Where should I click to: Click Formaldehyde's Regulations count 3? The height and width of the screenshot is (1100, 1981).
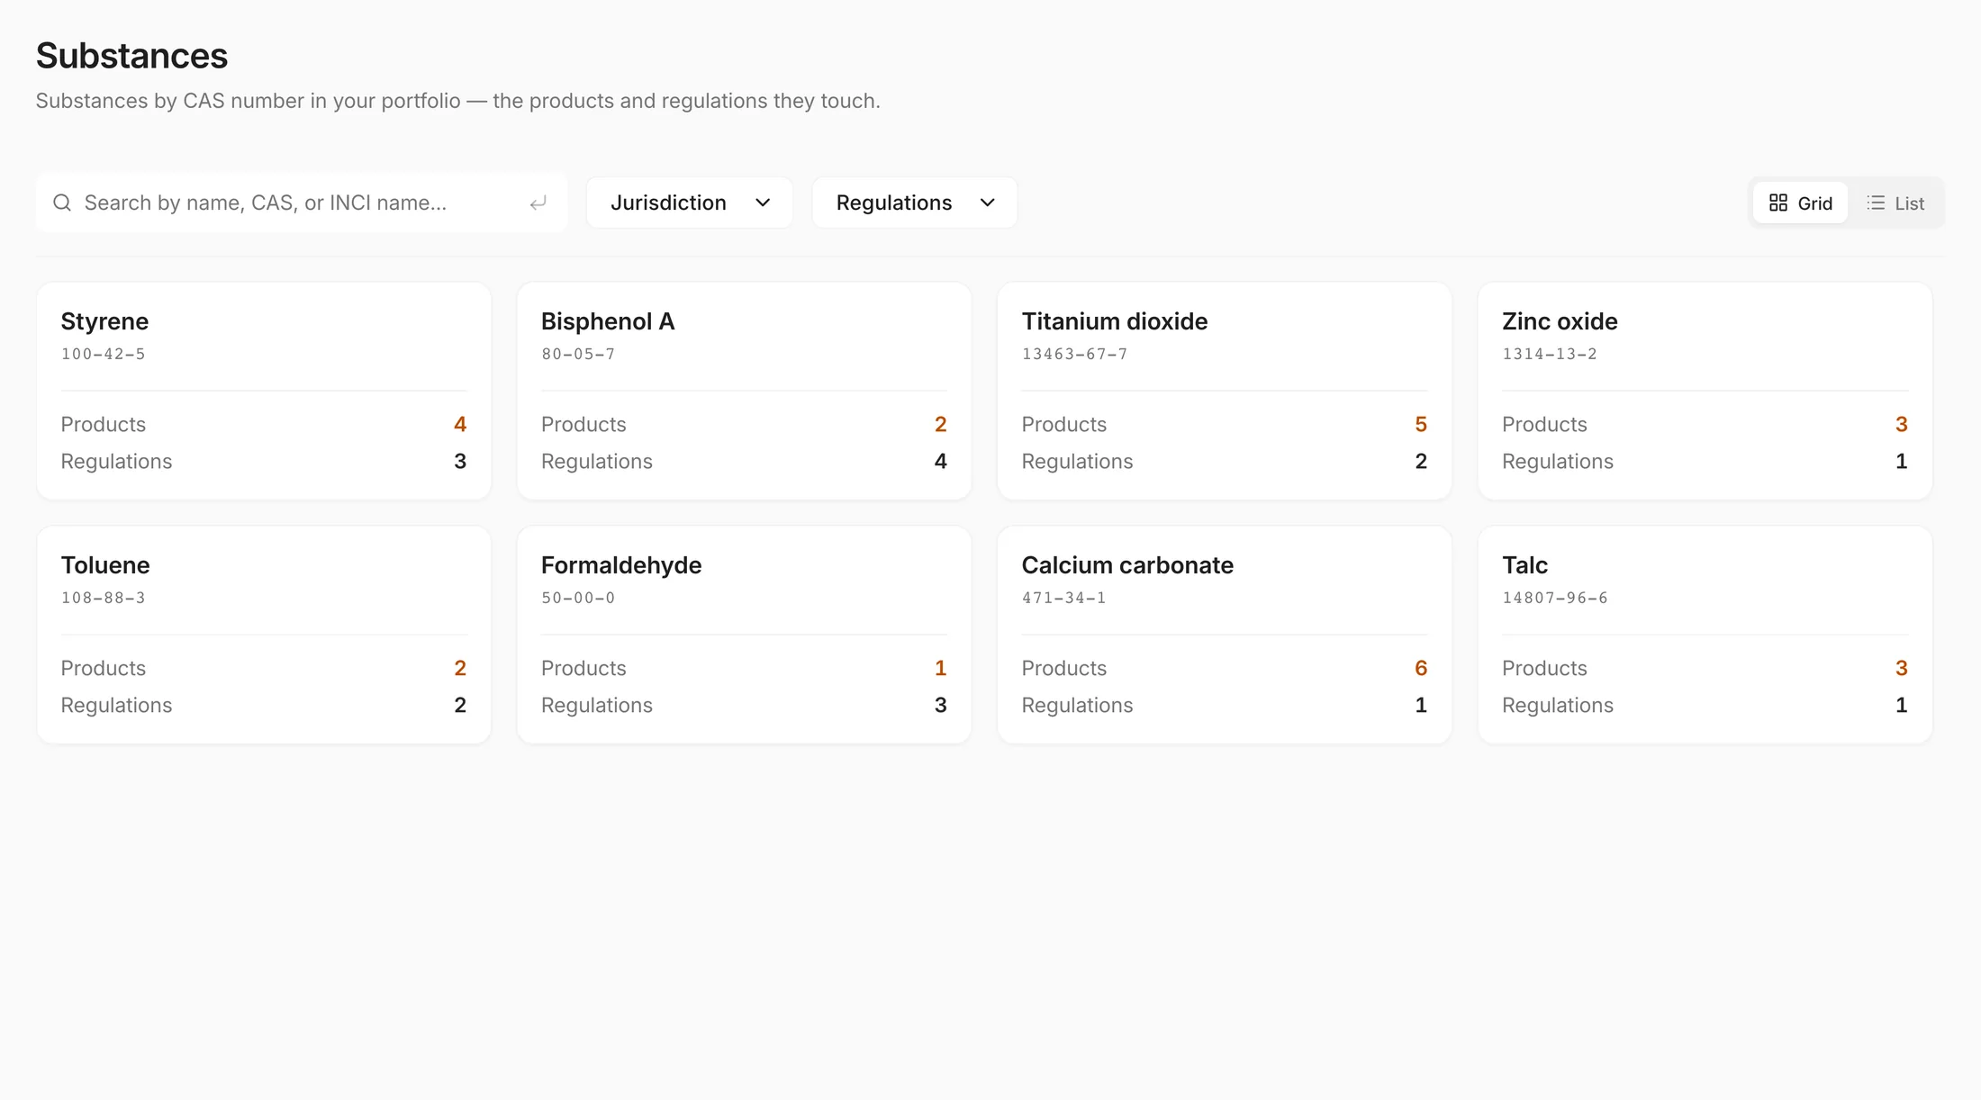click(940, 705)
